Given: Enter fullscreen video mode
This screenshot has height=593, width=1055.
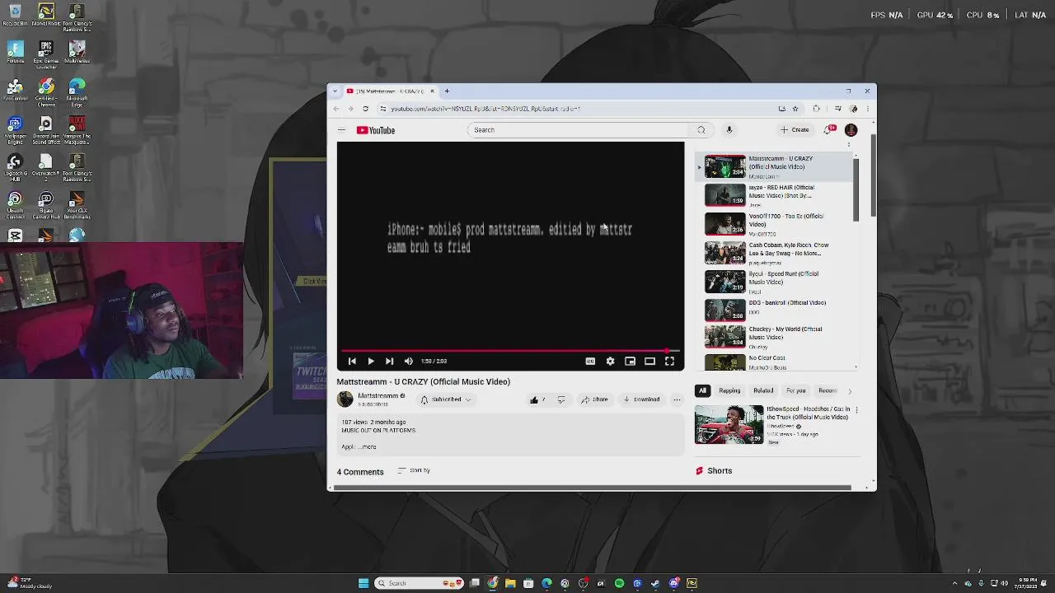Looking at the screenshot, I should coord(669,361).
